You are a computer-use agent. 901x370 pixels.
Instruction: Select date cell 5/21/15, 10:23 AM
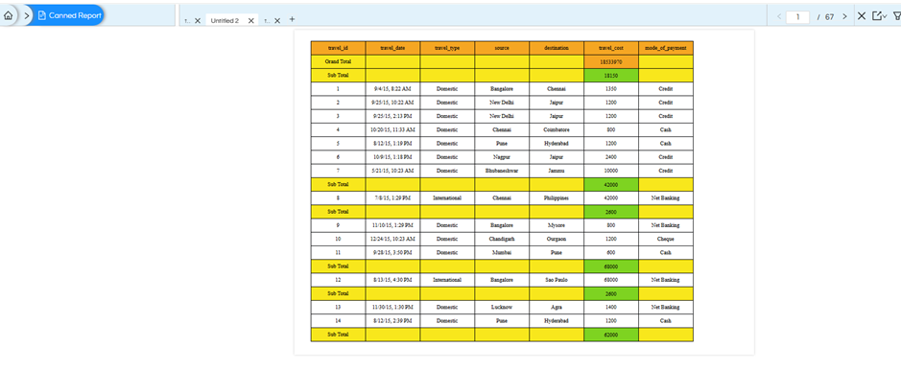click(392, 171)
